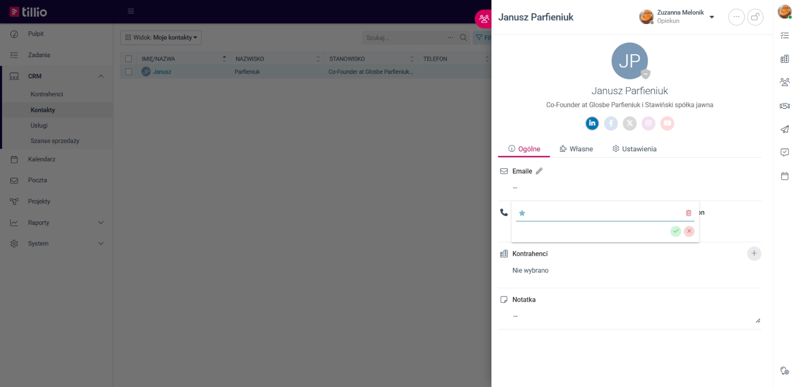Focus the Szukaj search field
Screen dimensions: 801x387
pos(404,37)
